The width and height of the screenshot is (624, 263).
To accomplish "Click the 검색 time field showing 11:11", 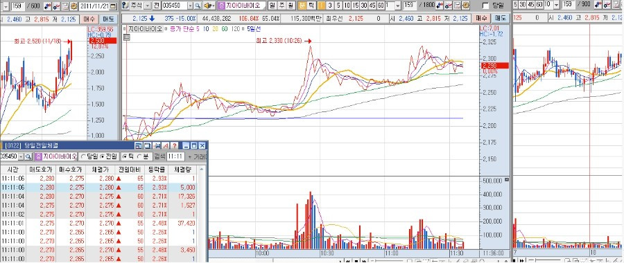I will (175, 156).
